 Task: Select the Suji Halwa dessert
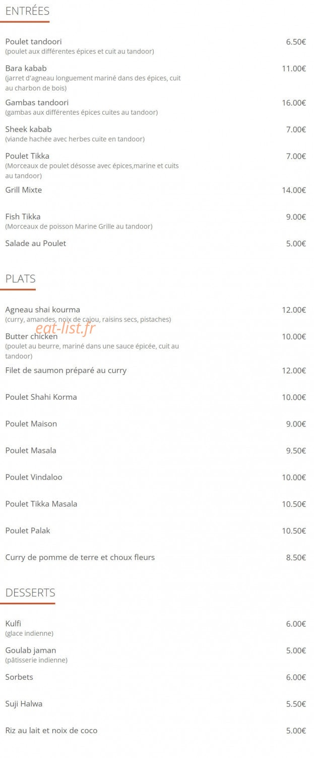tap(24, 704)
